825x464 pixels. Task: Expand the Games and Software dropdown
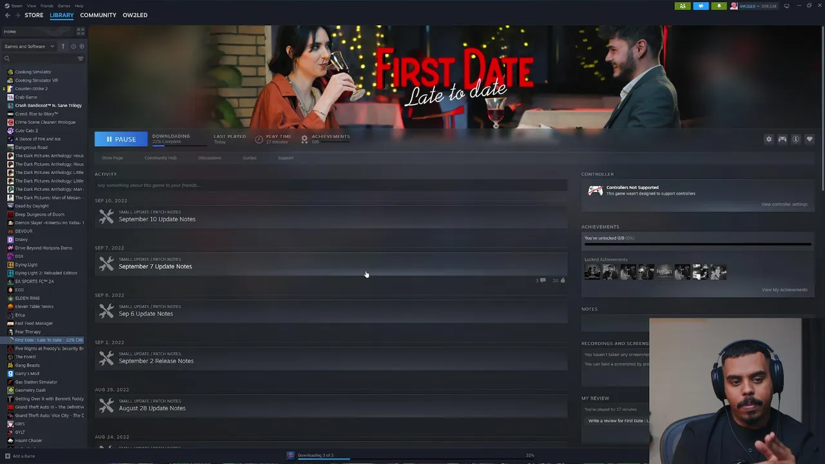pos(29,46)
